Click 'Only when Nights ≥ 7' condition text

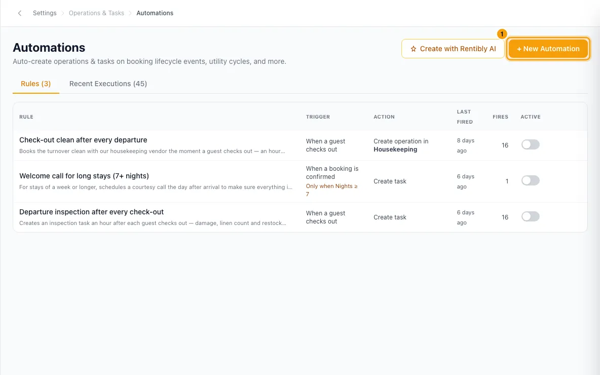(332, 190)
